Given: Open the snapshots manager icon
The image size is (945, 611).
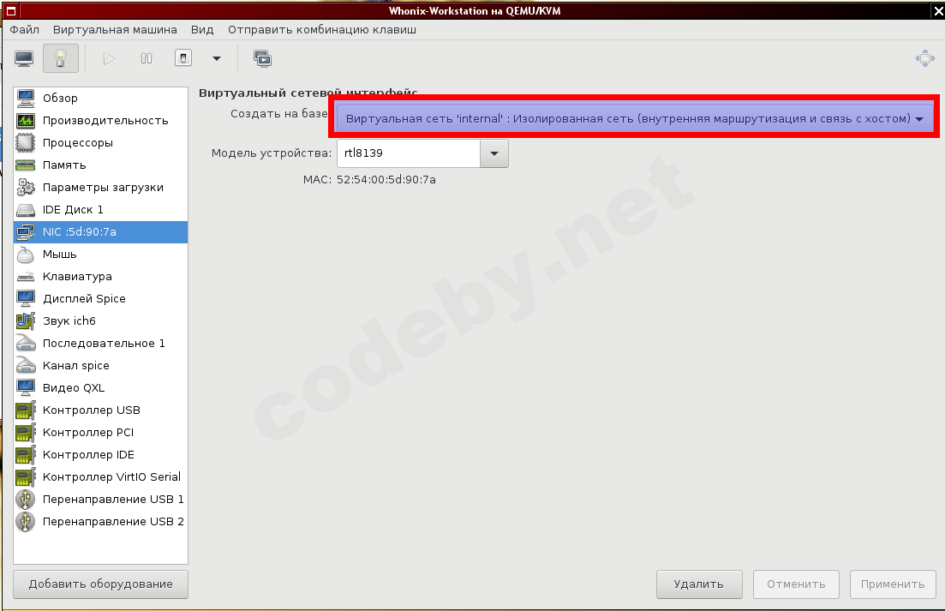Looking at the screenshot, I should pos(263,58).
